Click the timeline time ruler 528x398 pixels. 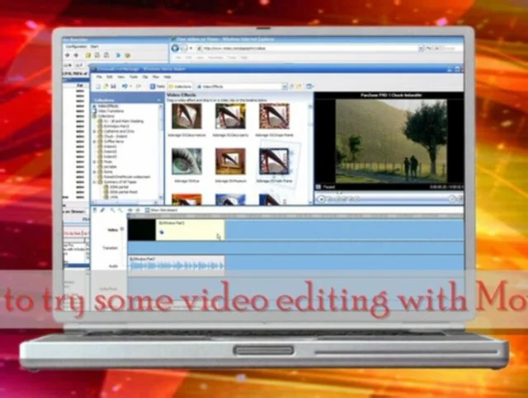[x=295, y=216]
